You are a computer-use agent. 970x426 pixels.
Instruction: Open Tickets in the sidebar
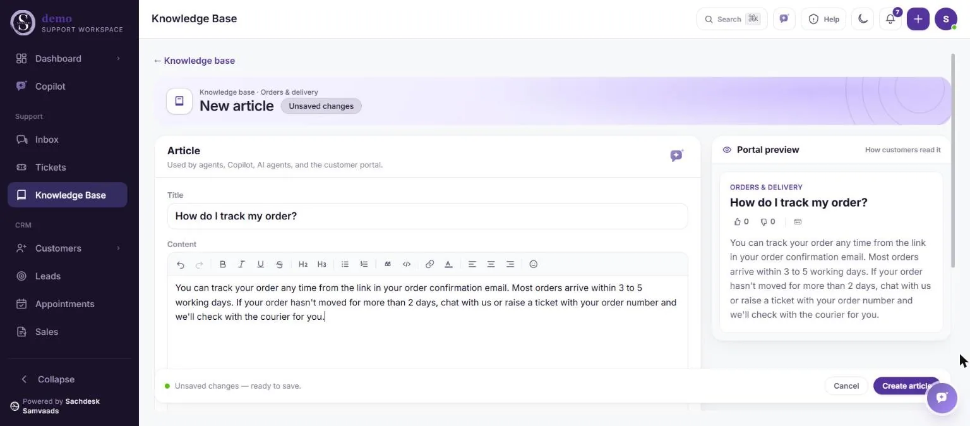click(x=67, y=167)
